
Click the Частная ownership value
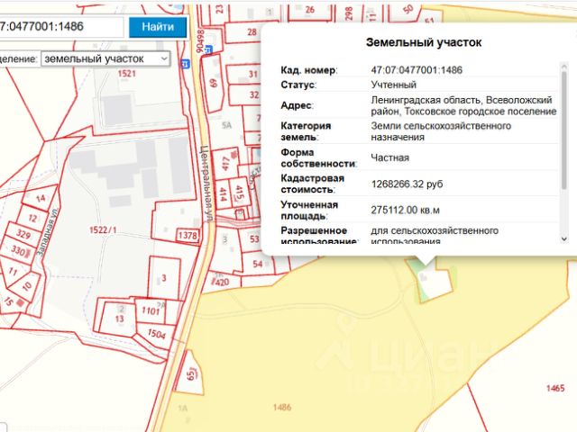coord(389,158)
